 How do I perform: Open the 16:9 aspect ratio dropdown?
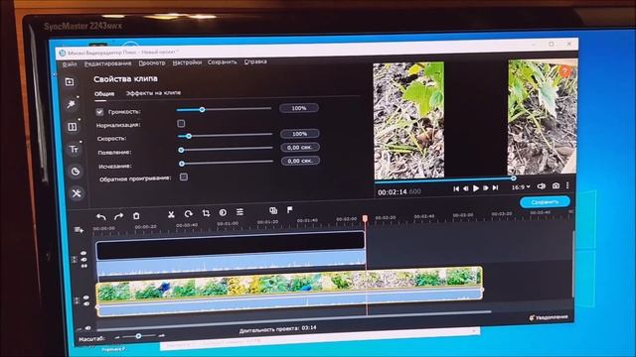pyautogui.click(x=521, y=187)
